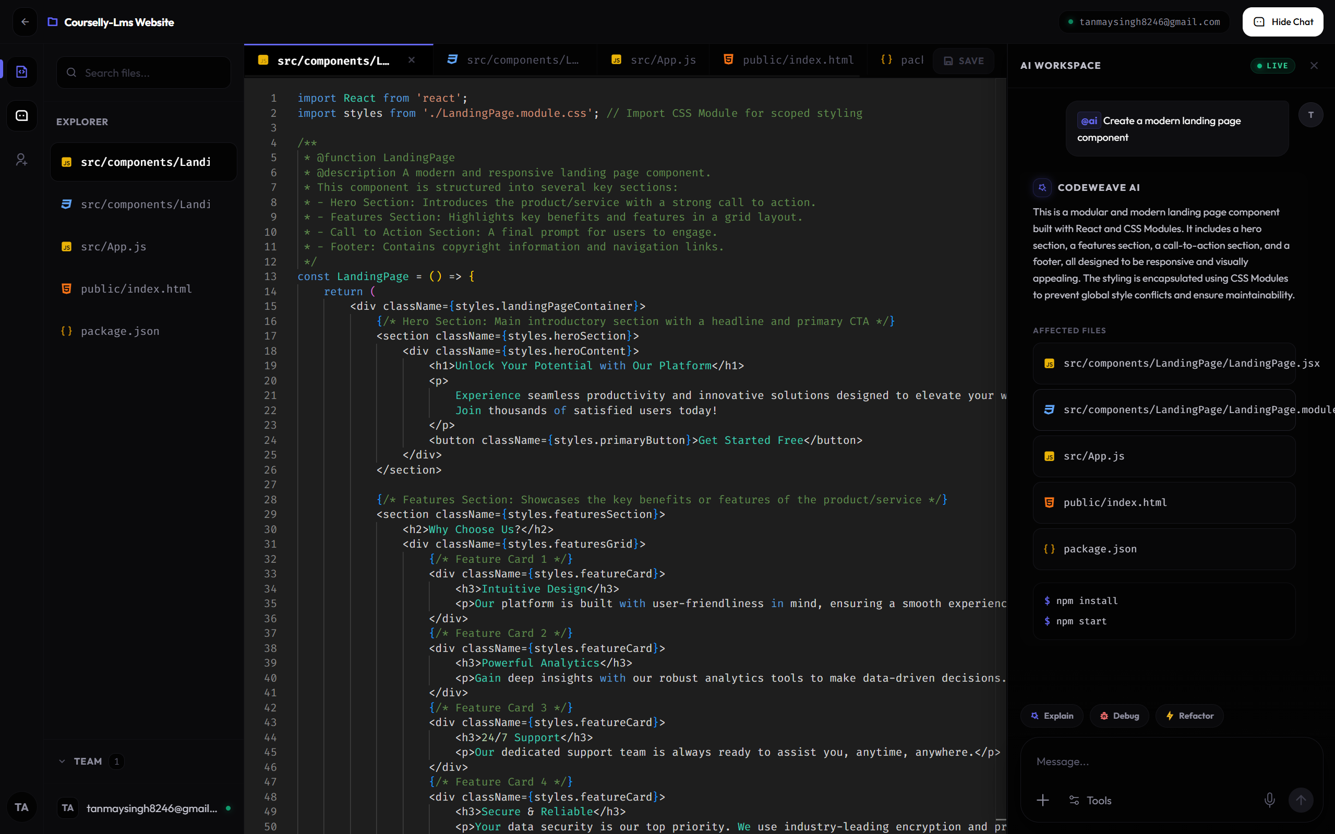The image size is (1335, 834).
Task: Click the Debug action button
Action: tap(1120, 716)
